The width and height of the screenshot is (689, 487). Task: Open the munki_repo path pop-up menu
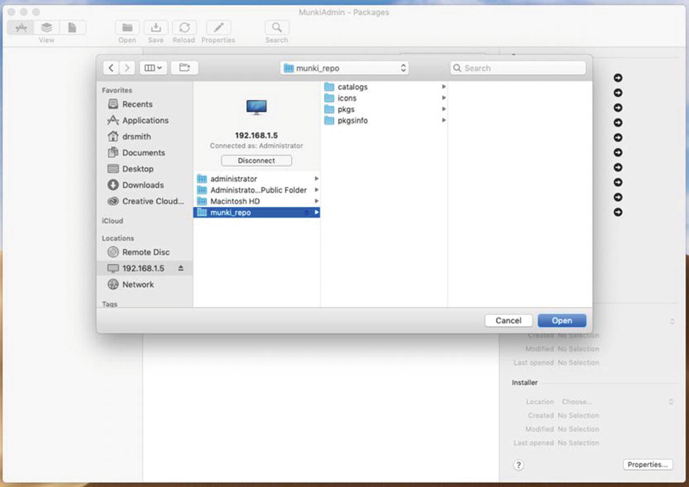(344, 68)
